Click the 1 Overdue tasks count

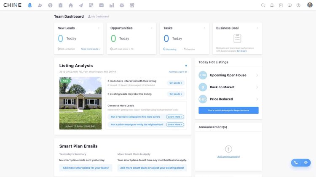click(x=189, y=49)
